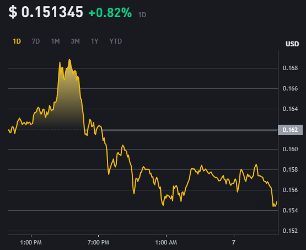Click the highlighted 0.162 price marker
This screenshot has height=250, width=306.
click(x=290, y=130)
